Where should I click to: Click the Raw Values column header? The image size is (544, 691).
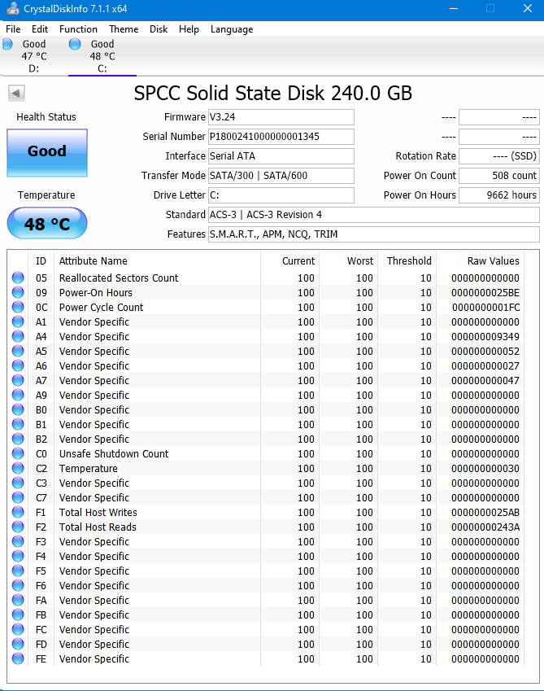tap(493, 261)
